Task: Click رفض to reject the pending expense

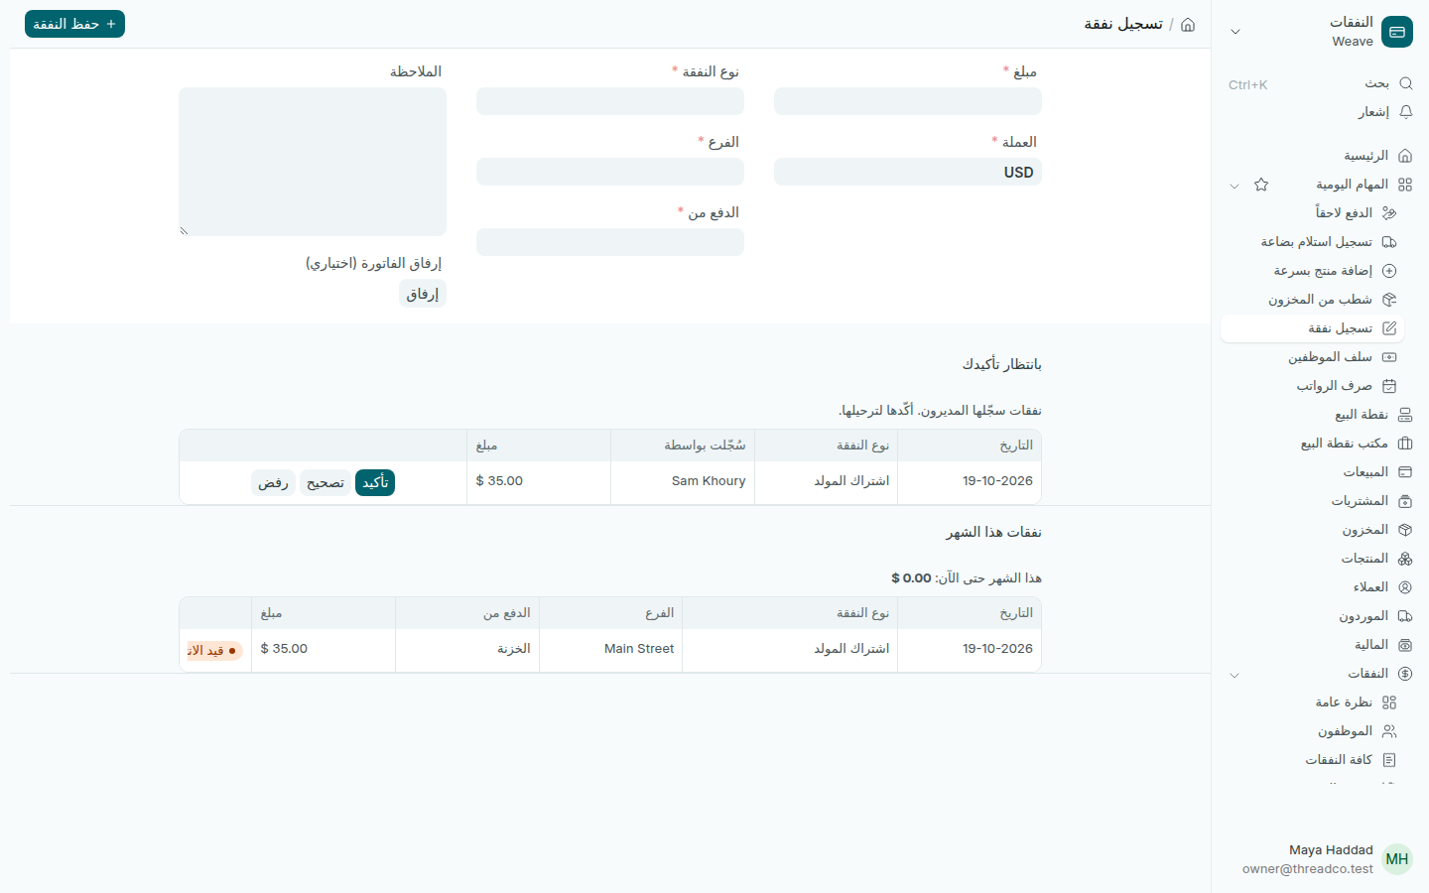Action: (x=273, y=482)
